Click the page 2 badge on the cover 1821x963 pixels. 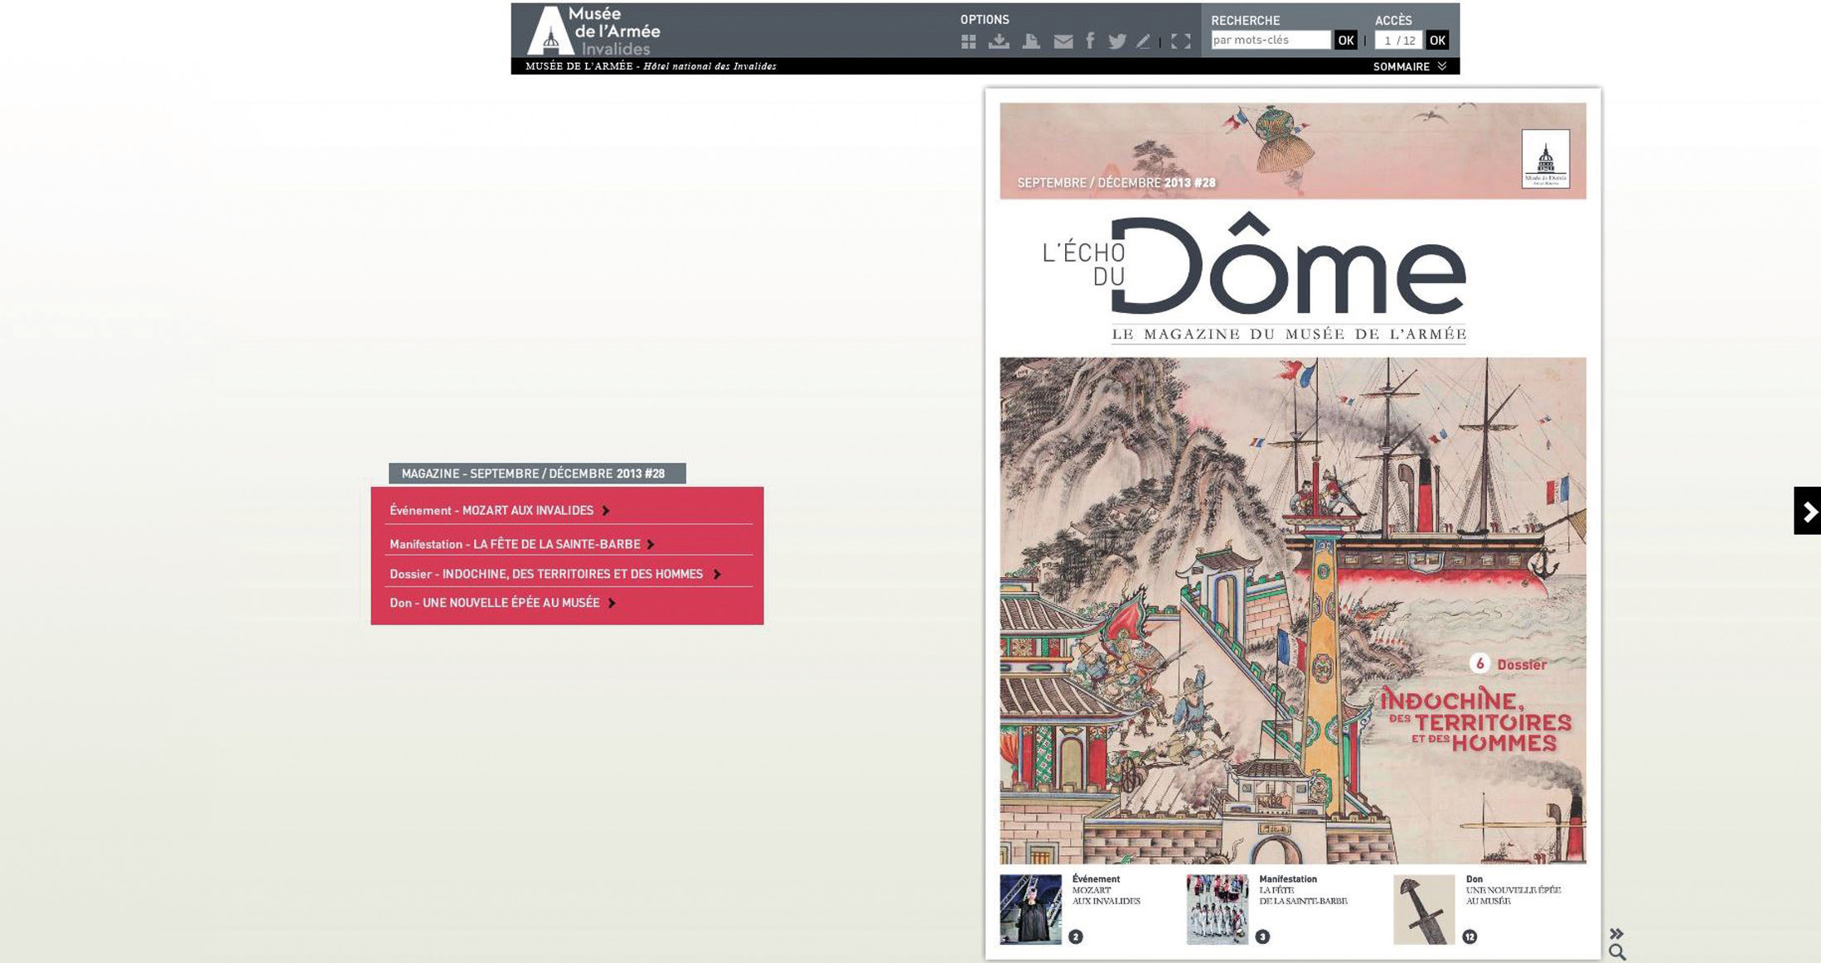(1075, 937)
